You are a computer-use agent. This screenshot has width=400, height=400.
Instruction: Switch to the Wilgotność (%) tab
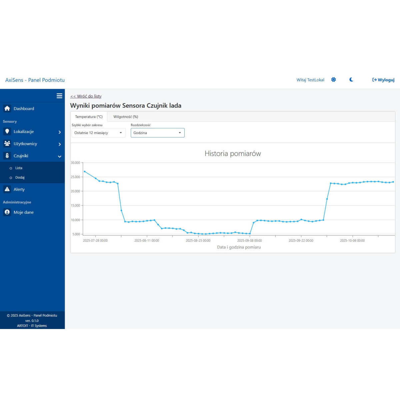point(126,117)
